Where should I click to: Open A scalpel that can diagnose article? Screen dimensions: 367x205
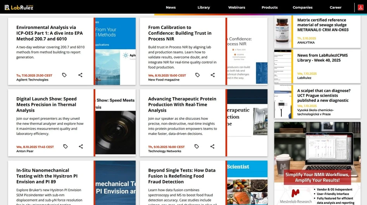[x=324, y=95]
